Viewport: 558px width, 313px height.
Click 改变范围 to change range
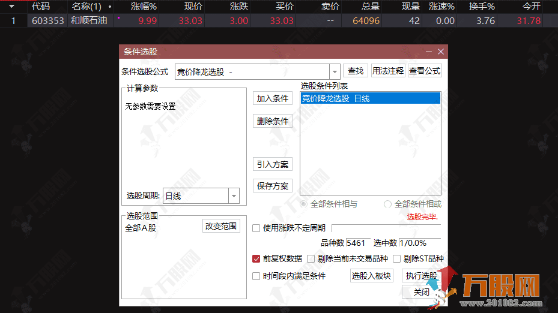(x=221, y=226)
